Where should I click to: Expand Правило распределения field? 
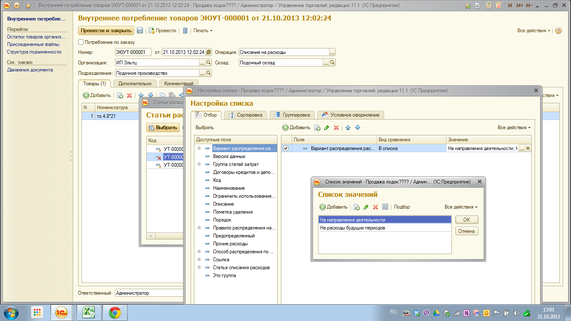(x=199, y=228)
